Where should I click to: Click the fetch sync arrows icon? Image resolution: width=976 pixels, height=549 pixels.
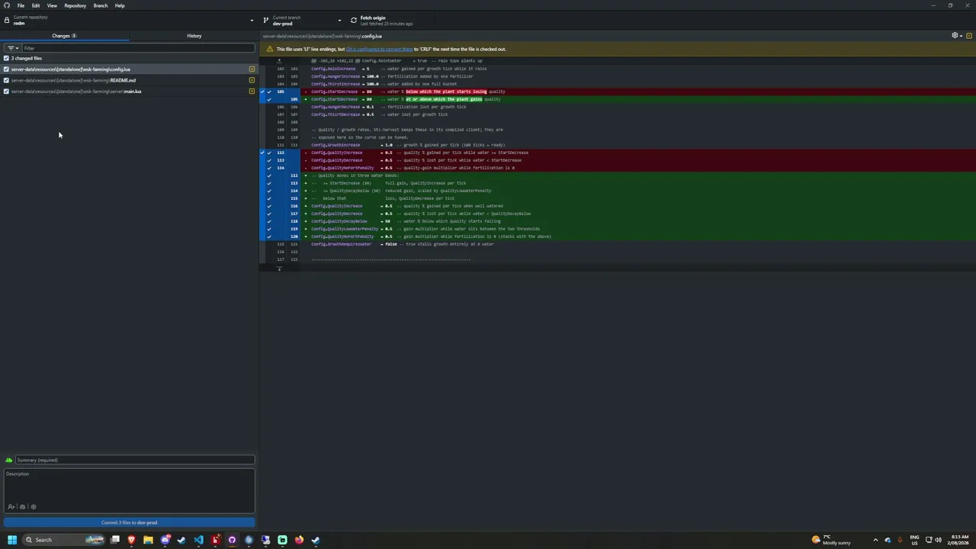354,20
